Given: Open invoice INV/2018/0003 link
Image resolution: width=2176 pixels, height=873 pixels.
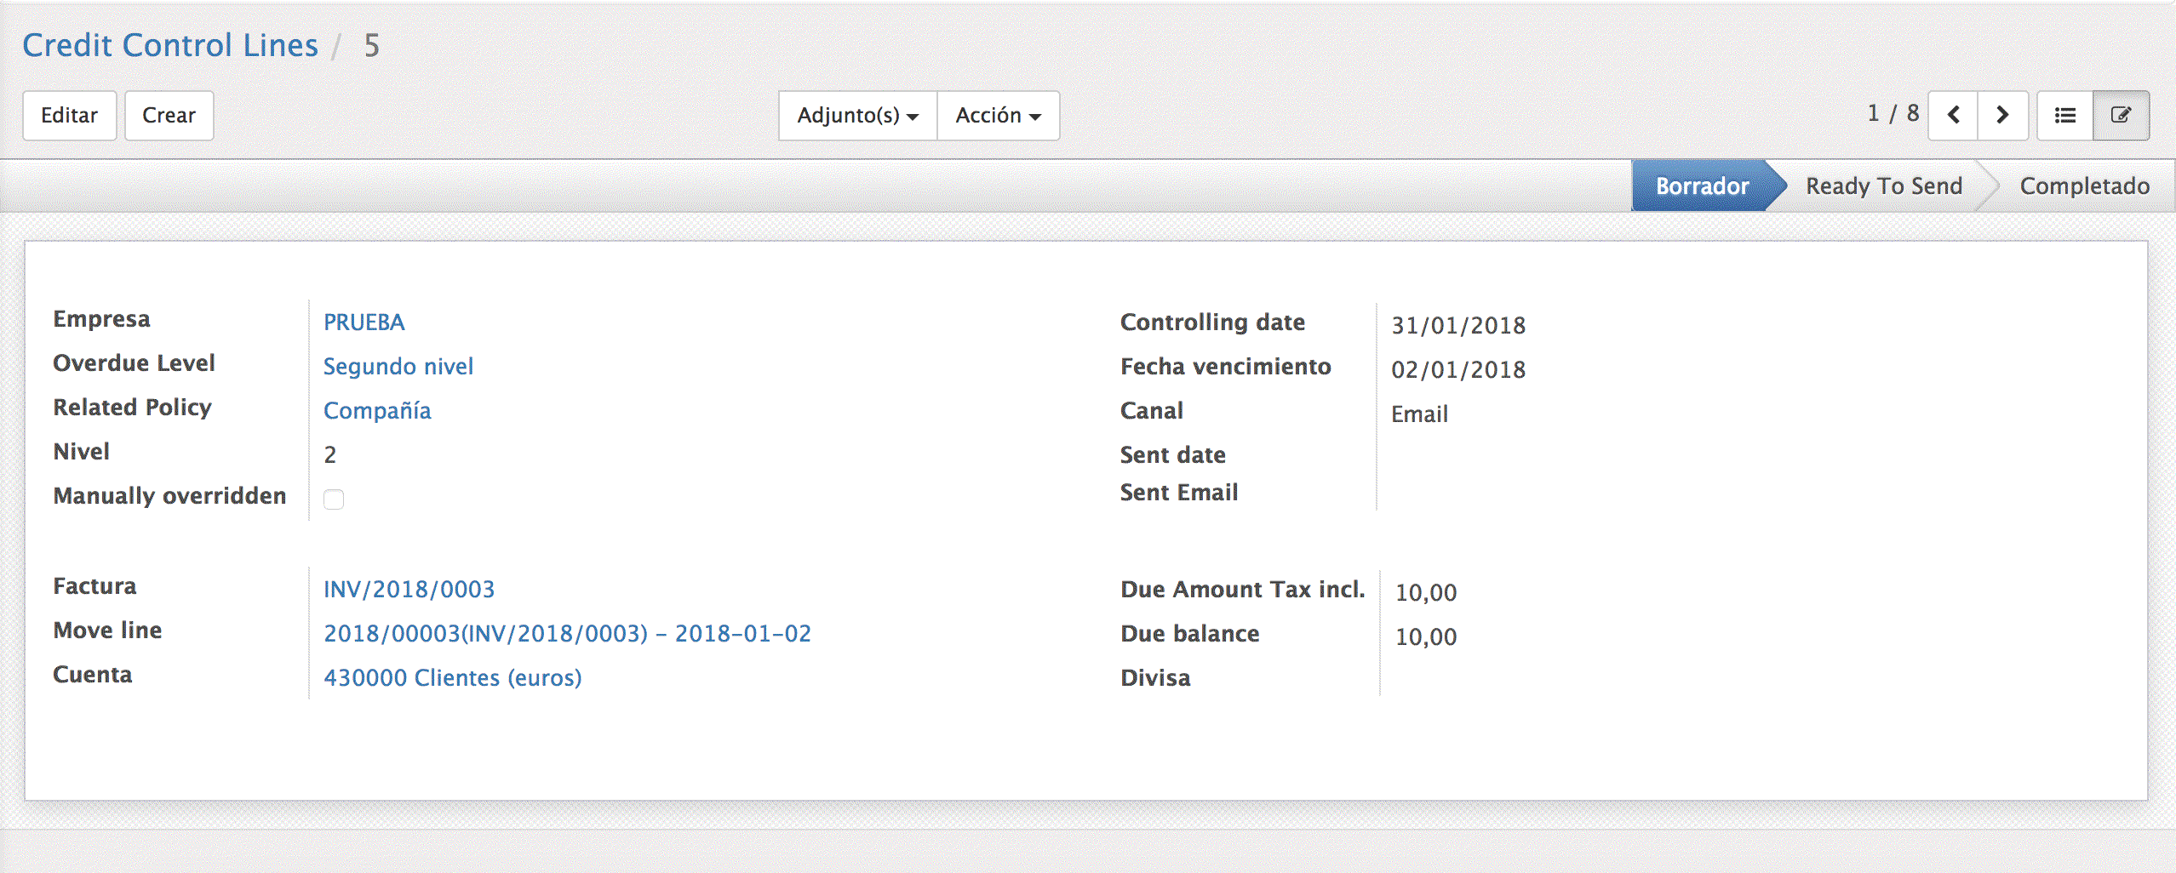Looking at the screenshot, I should [x=409, y=590].
